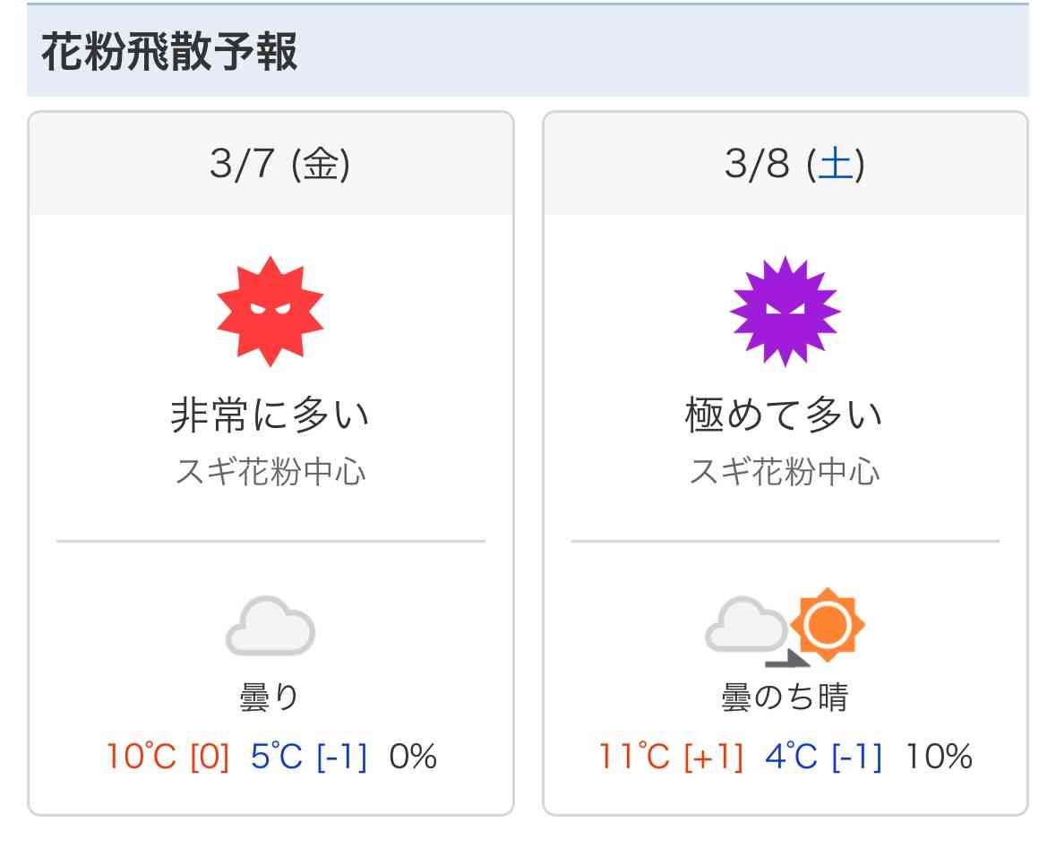Screen dimensions: 1056x856
Task: Click the 極めて多い pollen level text
Action: click(785, 415)
